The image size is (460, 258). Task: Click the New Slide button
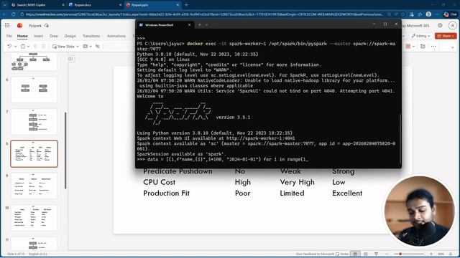[x=63, y=46]
